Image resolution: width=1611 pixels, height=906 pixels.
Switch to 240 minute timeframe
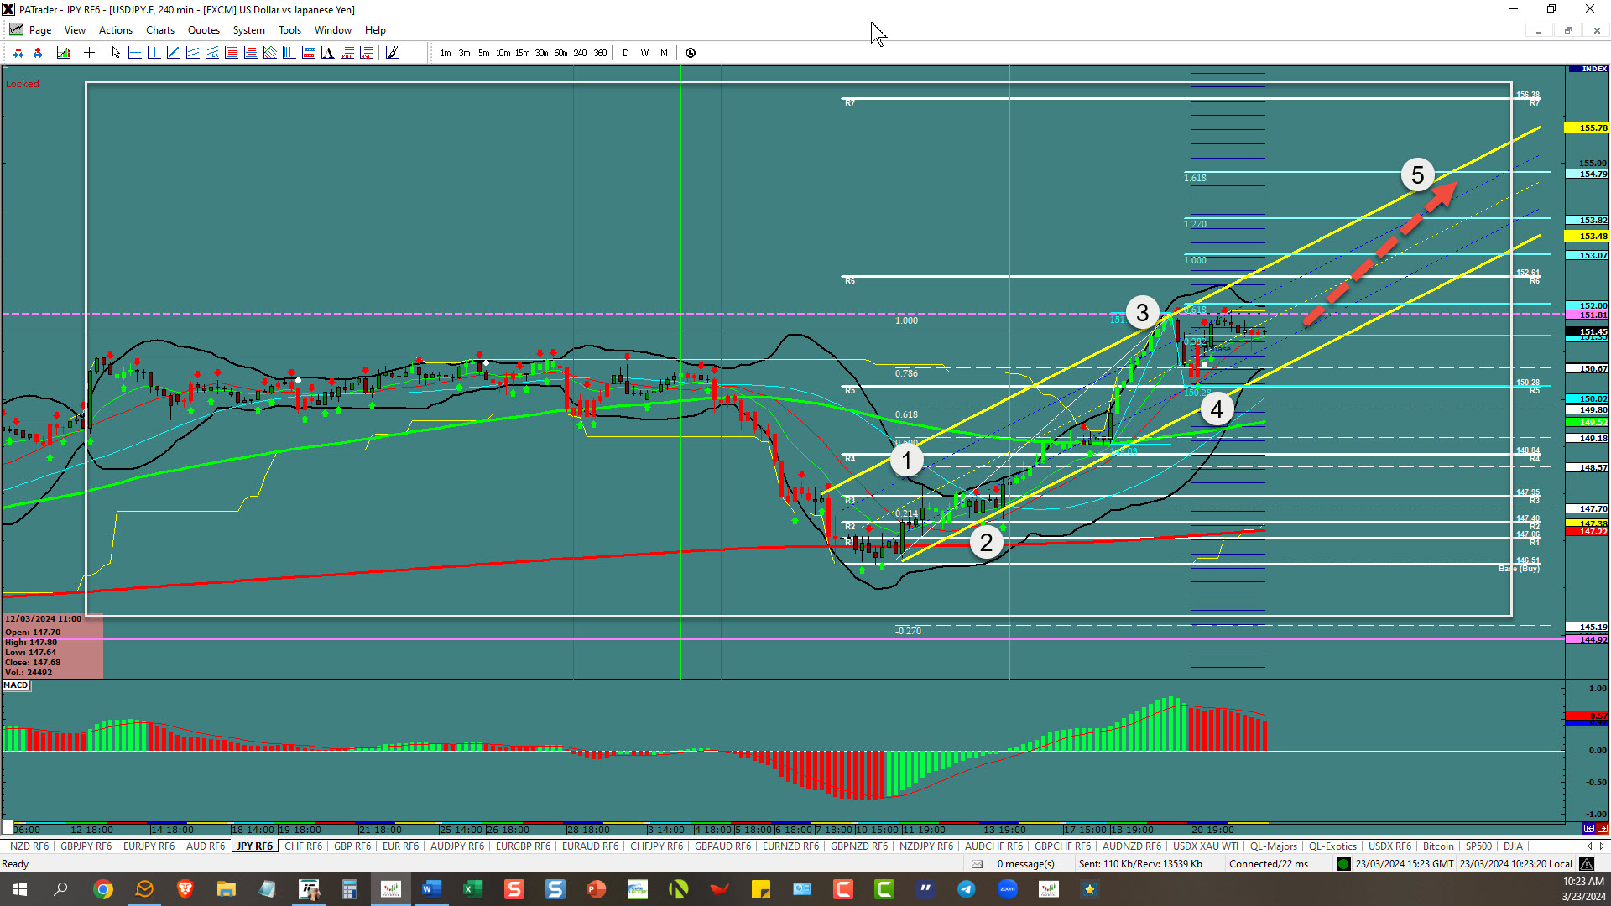(581, 53)
